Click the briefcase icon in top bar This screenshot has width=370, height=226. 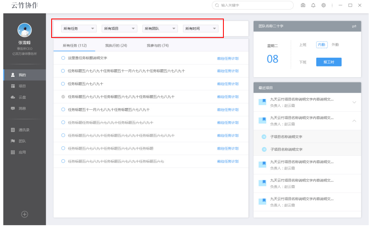pyautogui.click(x=303, y=5)
